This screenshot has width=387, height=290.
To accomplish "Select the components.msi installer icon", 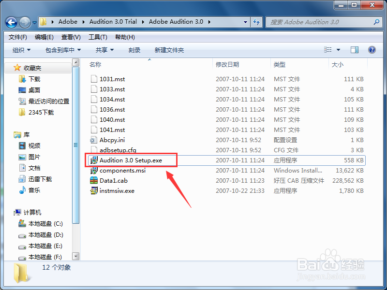I will click(x=94, y=171).
